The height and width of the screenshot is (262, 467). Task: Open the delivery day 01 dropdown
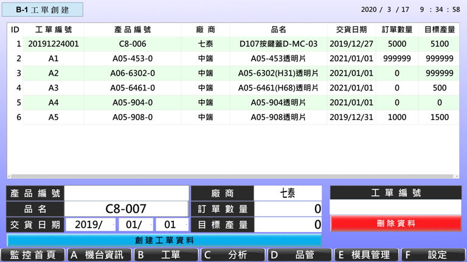(172, 224)
